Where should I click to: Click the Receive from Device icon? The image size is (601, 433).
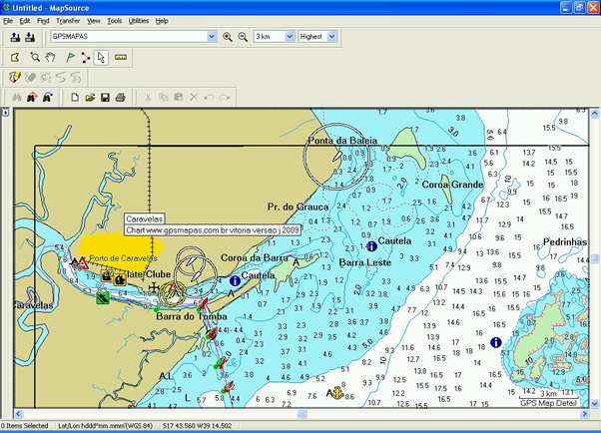(30, 37)
